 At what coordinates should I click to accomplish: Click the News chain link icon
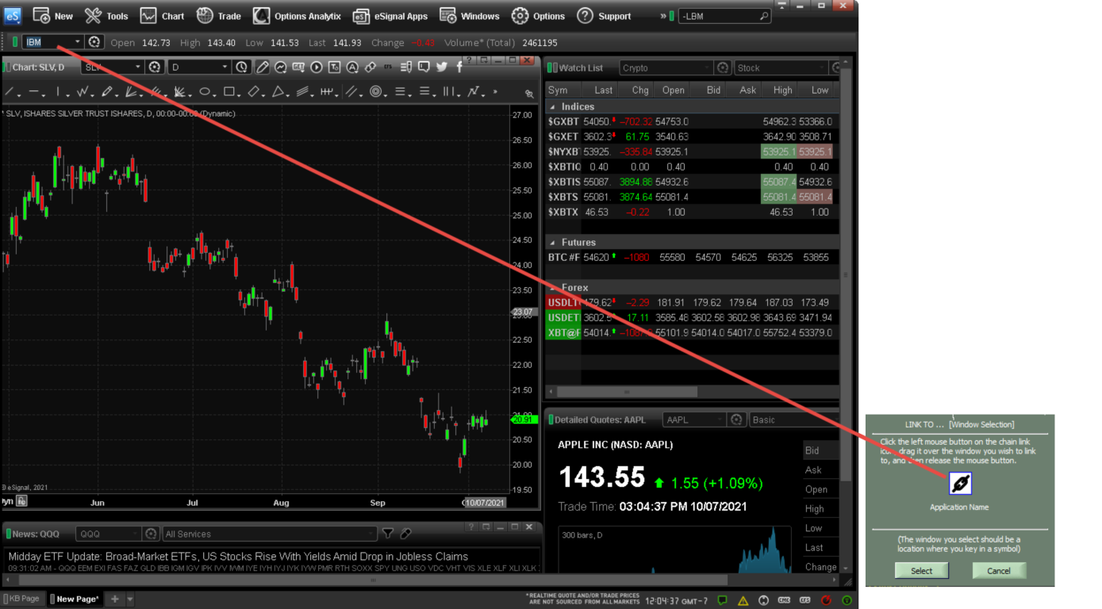(405, 534)
